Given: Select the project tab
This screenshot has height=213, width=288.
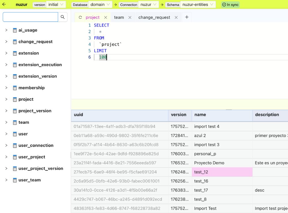Looking at the screenshot, I should click(x=92, y=17).
